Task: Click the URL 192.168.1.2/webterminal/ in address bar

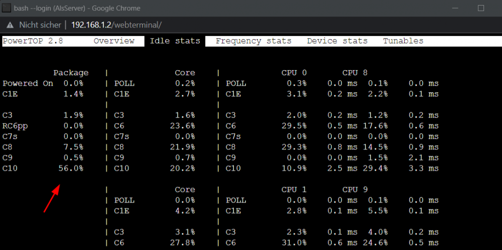Action: (x=116, y=25)
